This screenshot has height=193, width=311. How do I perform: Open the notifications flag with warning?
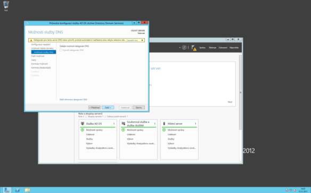tap(194, 48)
